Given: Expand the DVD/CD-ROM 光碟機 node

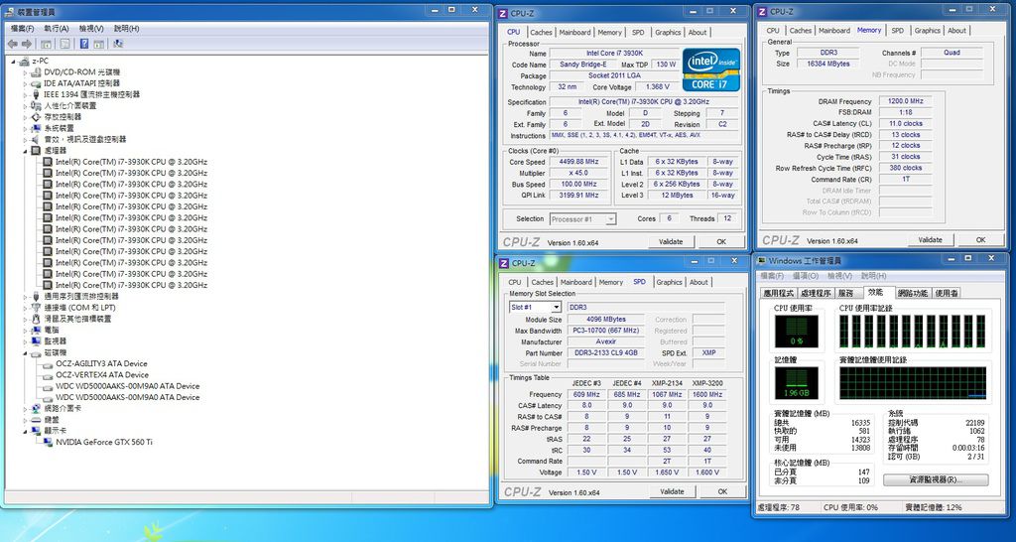Looking at the screenshot, I should click(26, 71).
